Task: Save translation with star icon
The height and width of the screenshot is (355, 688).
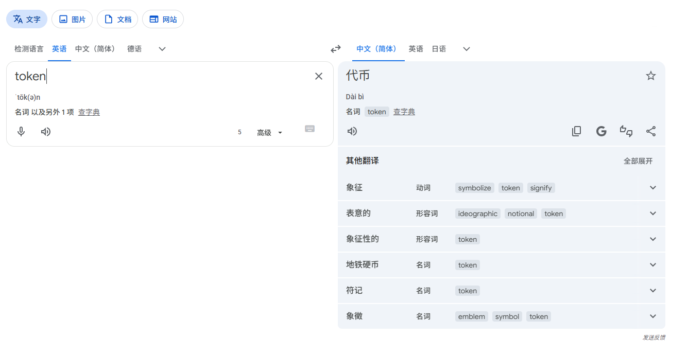Action: coord(651,76)
